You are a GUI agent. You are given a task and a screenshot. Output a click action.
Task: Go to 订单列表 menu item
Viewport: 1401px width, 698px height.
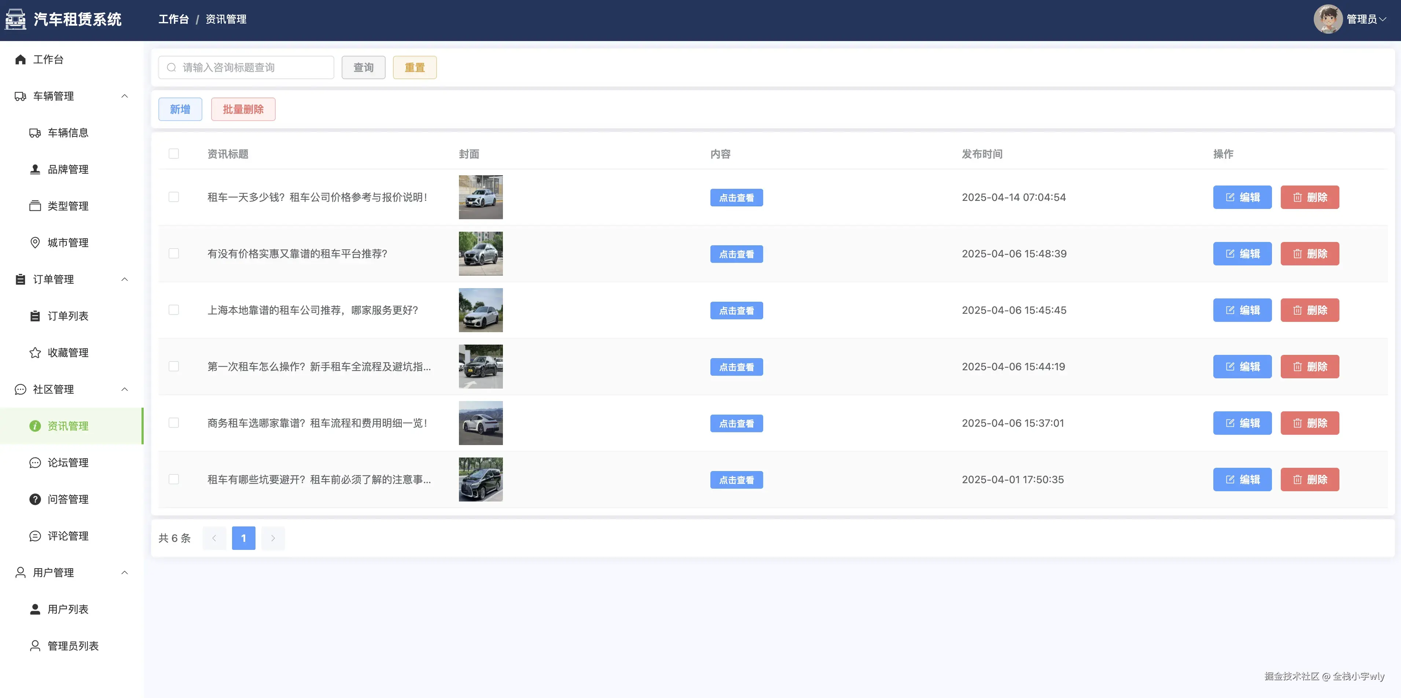coord(68,316)
